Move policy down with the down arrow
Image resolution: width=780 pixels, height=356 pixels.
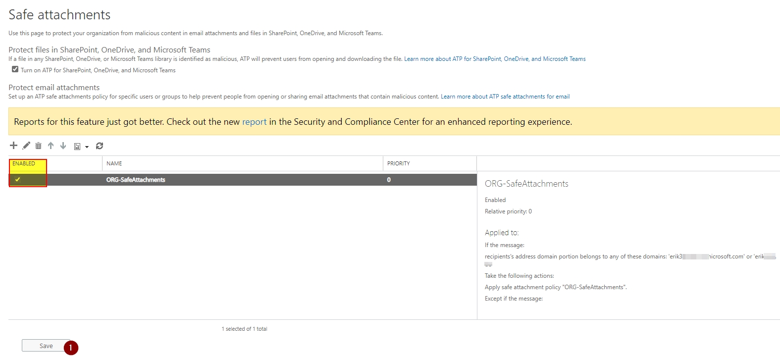(63, 146)
